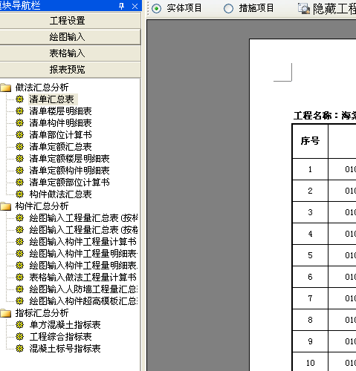Open the 绘图输入构件工程量计算书 report
Viewport: 356px width, 371px height.
click(83, 242)
